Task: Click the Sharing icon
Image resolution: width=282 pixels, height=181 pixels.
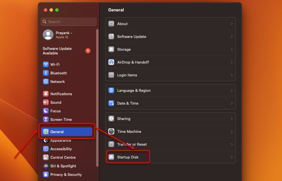Action: click(x=111, y=119)
